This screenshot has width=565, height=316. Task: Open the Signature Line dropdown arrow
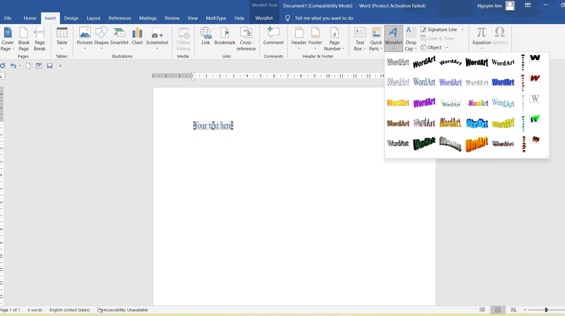point(462,30)
